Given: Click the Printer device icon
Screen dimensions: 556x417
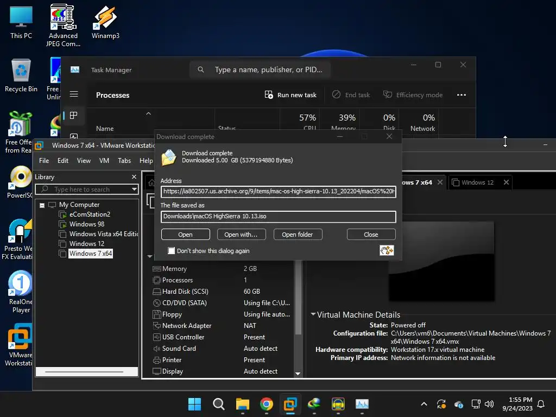Looking at the screenshot, I should tap(157, 360).
